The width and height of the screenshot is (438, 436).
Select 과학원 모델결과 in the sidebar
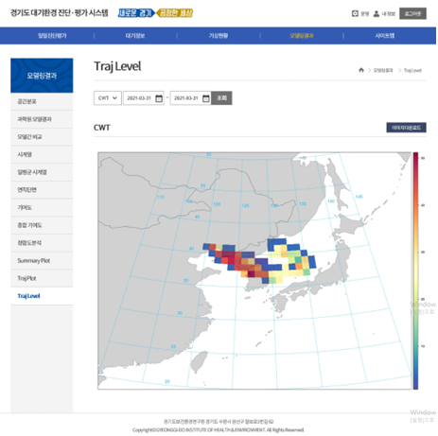coord(42,119)
